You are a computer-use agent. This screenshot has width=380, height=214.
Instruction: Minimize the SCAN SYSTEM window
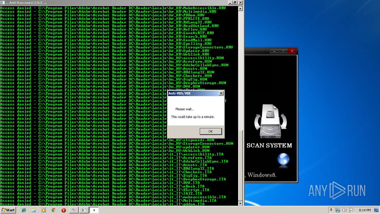click(274, 51)
